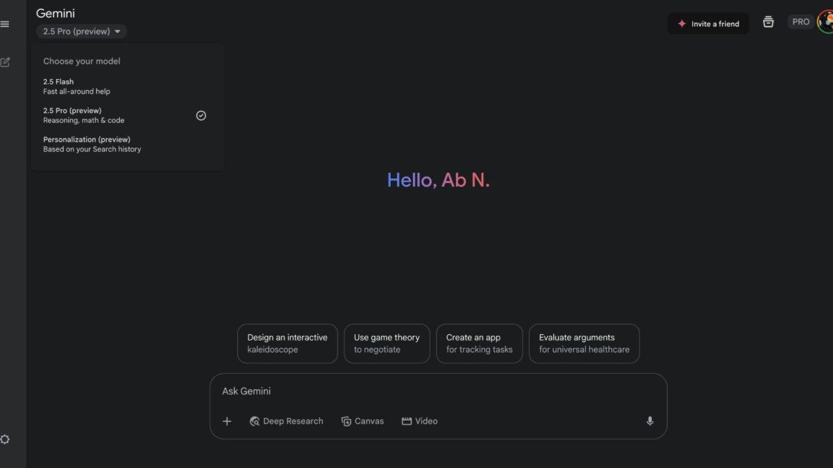Click the PRO badge
833x468 pixels.
coord(801,22)
